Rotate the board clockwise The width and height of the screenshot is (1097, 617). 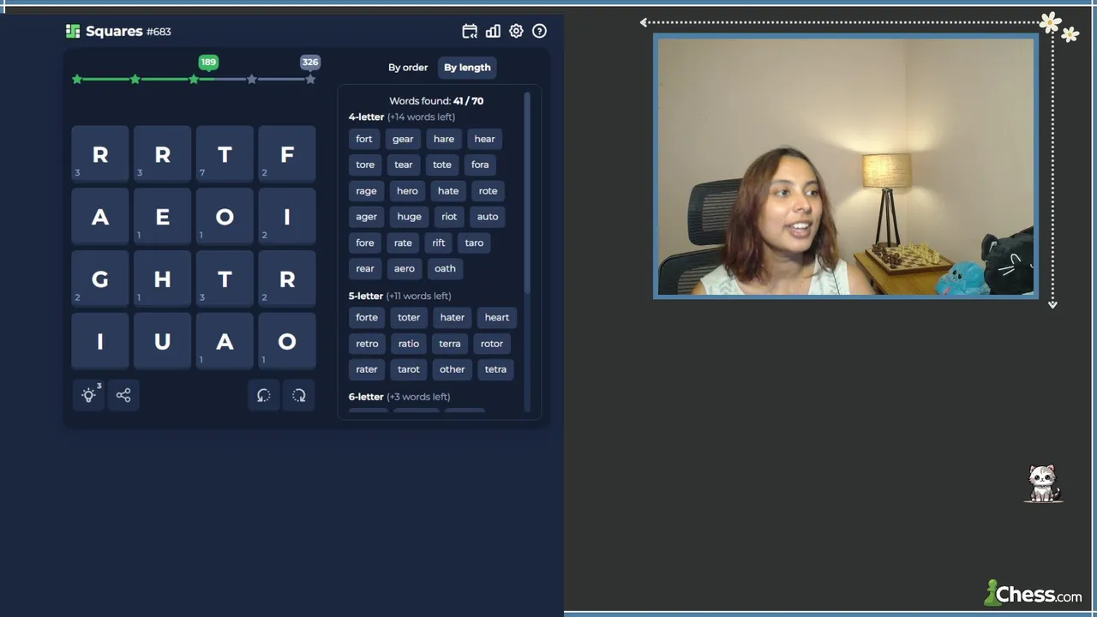(x=299, y=395)
